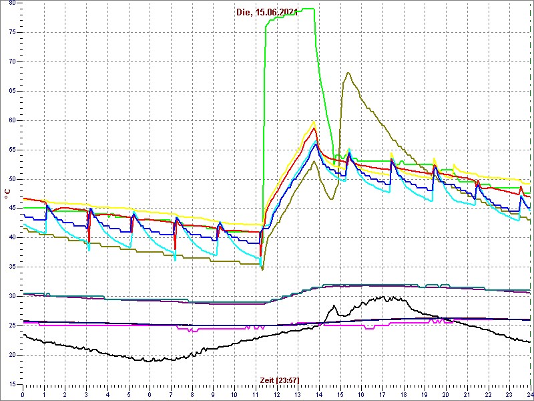Click the "°C" temperature unit label
Image resolution: width=534 pixels, height=401 pixels.
[7, 193]
